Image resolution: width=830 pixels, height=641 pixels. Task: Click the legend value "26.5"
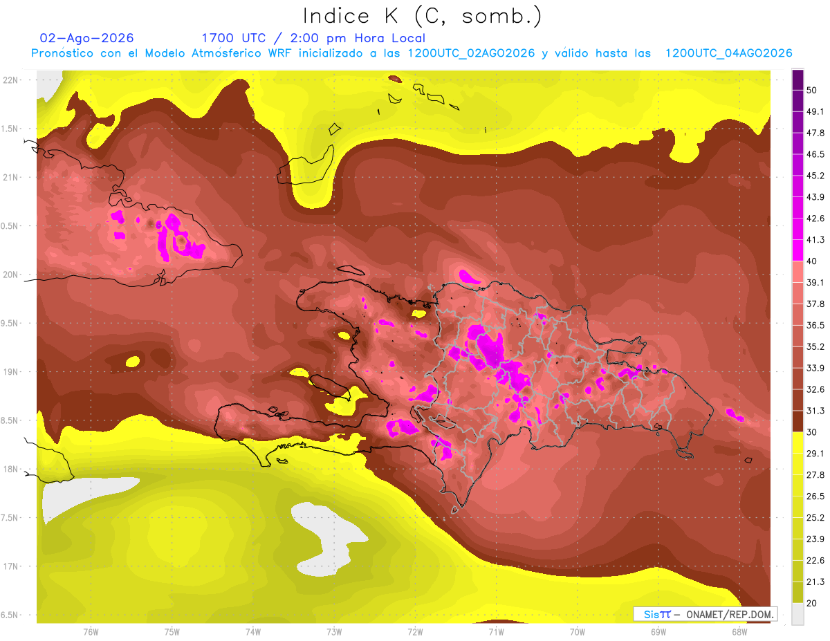(815, 496)
